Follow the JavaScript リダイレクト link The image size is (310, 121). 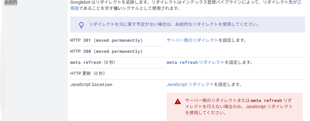190,84
